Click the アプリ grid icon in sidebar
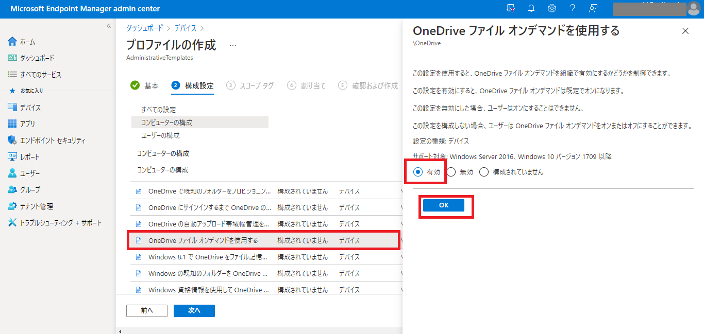704x334 pixels. pyautogui.click(x=12, y=124)
